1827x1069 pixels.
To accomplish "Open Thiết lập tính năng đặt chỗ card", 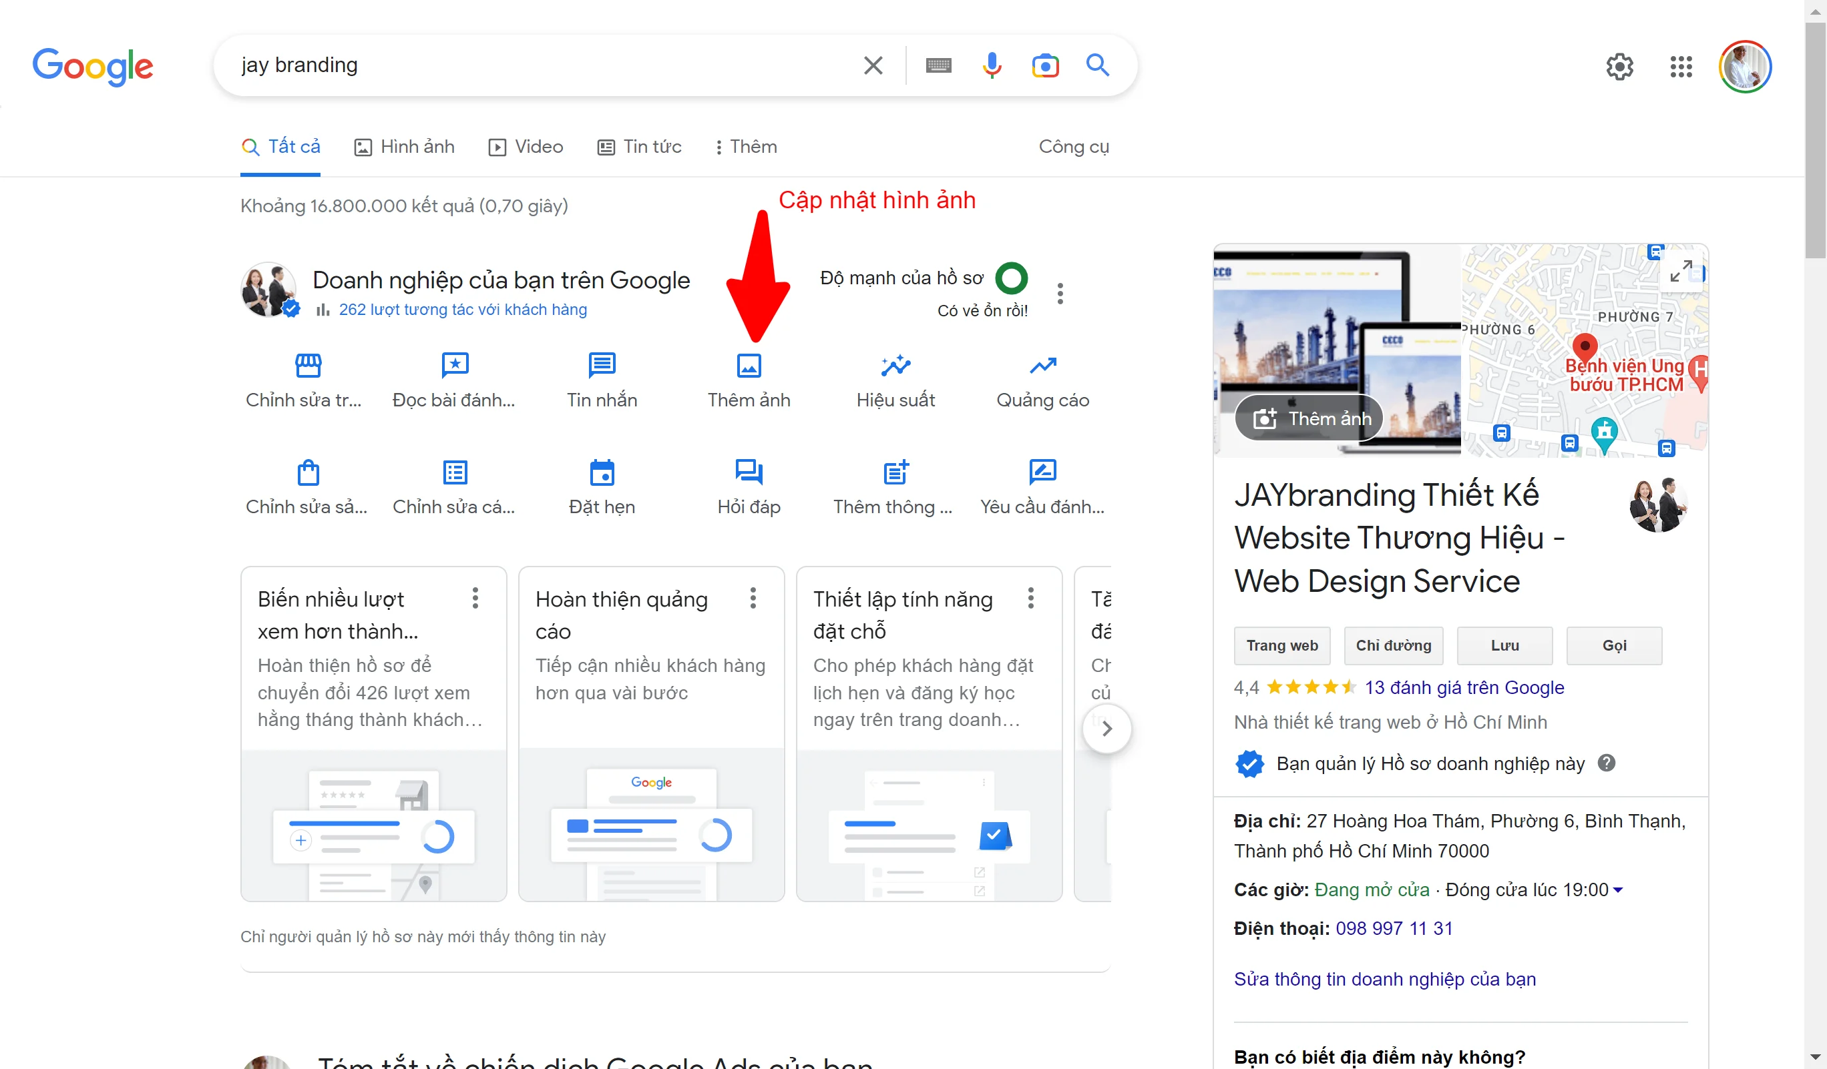I will coord(929,733).
